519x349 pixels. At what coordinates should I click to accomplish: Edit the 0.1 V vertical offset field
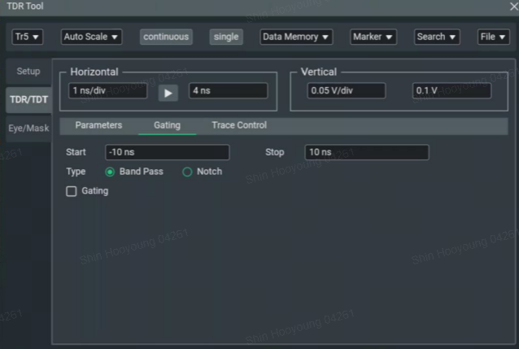point(451,91)
